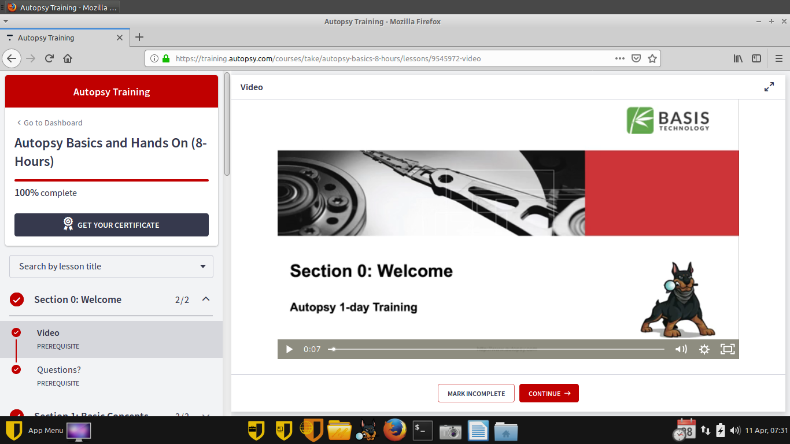Reload the current page
Viewport: 790px width, 444px height.
click(49, 58)
